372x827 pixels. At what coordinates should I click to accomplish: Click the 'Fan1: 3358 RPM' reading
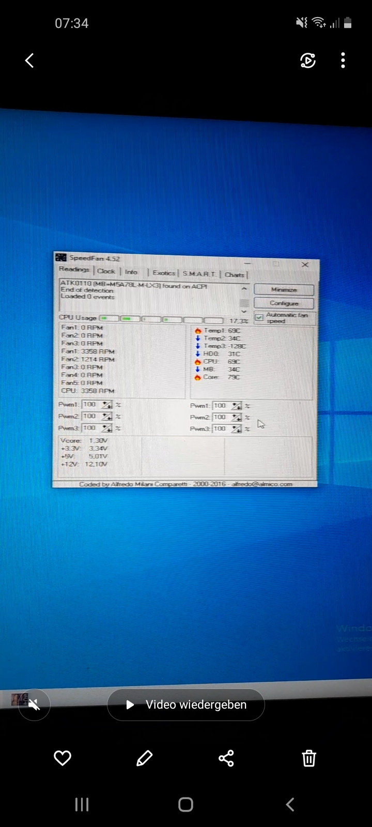tap(88, 351)
